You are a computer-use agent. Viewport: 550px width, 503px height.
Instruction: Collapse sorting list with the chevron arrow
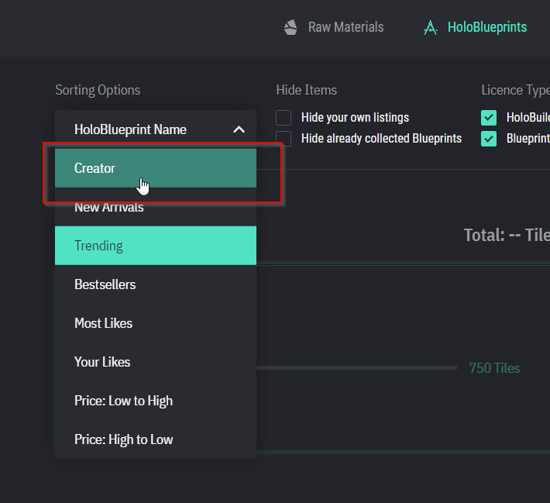coord(239,129)
